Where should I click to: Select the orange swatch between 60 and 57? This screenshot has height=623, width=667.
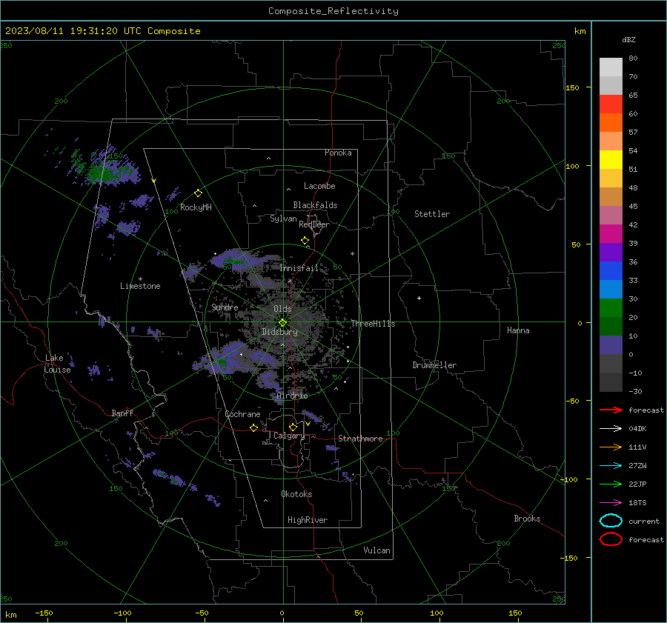611,122
